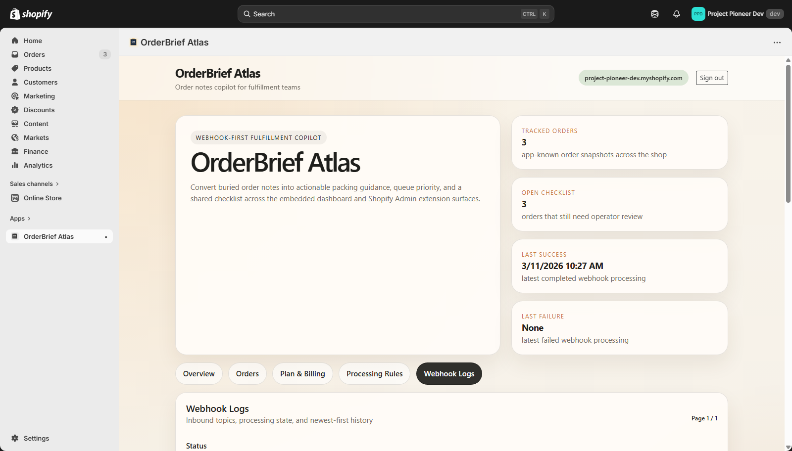Click the Home icon in sidebar
Viewport: 792px width, 451px height.
(x=15, y=41)
